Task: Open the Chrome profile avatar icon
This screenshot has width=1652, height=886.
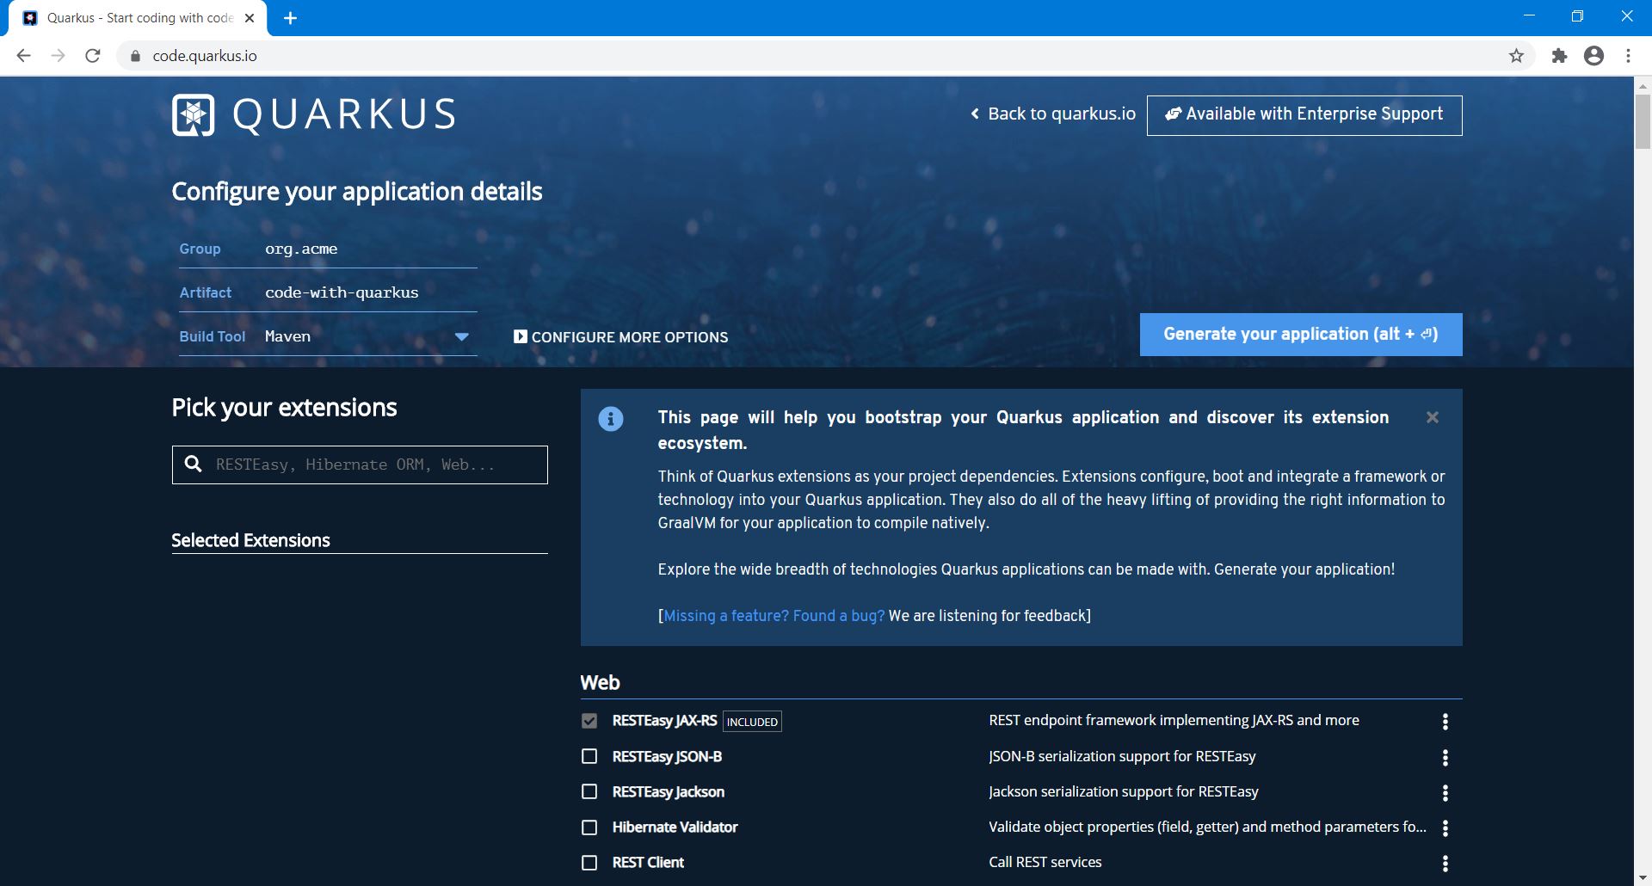Action: click(x=1593, y=56)
